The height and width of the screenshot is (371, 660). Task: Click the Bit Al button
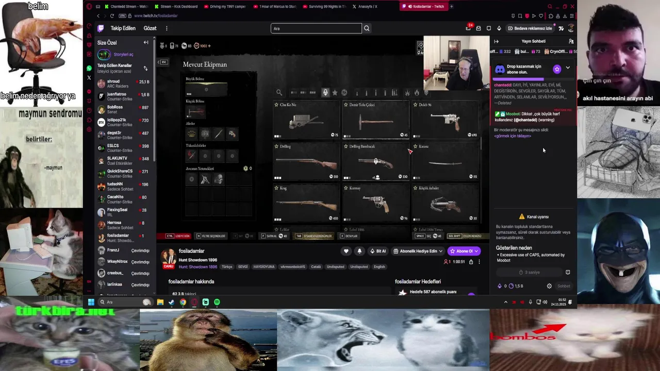pyautogui.click(x=378, y=251)
